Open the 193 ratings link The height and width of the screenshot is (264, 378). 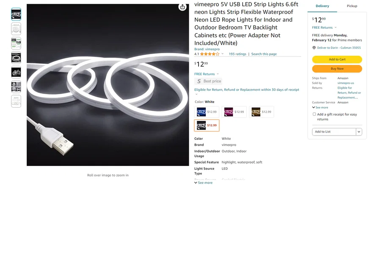tap(237, 54)
